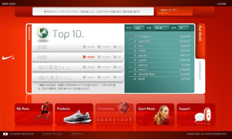
Task: Select week for 5kの最速タイム
Action: tap(89, 67)
